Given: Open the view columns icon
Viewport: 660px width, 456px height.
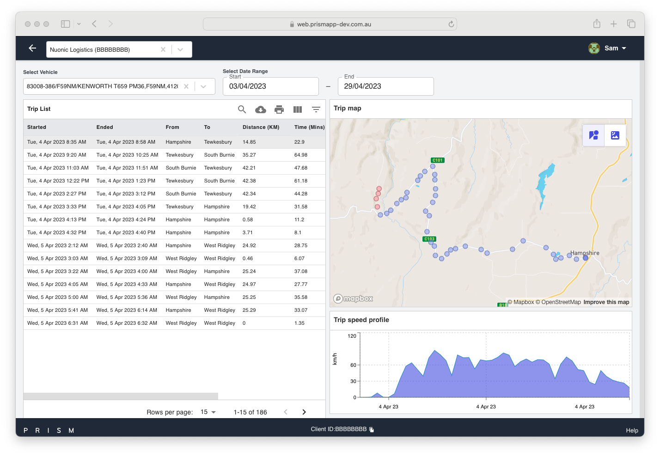Looking at the screenshot, I should (298, 109).
